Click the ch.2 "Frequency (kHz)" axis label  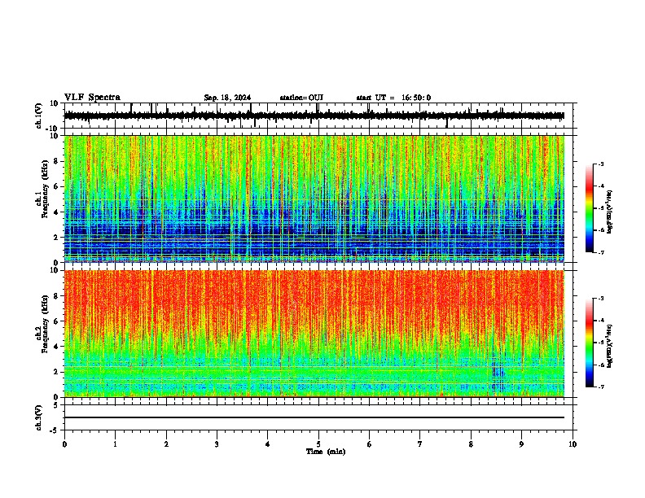click(x=45, y=324)
